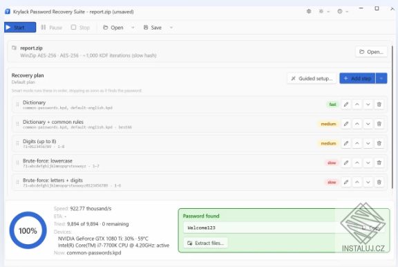The image size is (398, 267).
Task: Click the vertical scrollbar on the right
Action: coord(393,117)
